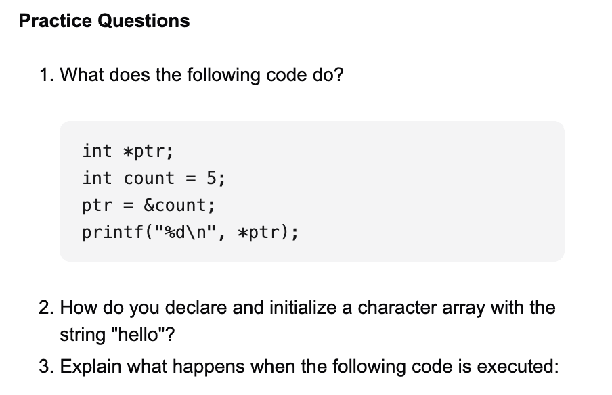The height and width of the screenshot is (395, 612).
Task: Click the "int *ptr;" code line
Action: (x=128, y=151)
